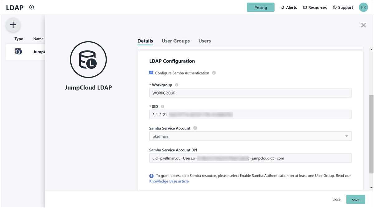Click the PK user avatar
374x208 pixels.
pos(363,7)
